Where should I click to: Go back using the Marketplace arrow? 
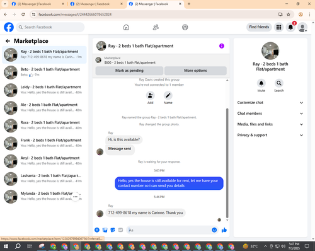point(8,41)
